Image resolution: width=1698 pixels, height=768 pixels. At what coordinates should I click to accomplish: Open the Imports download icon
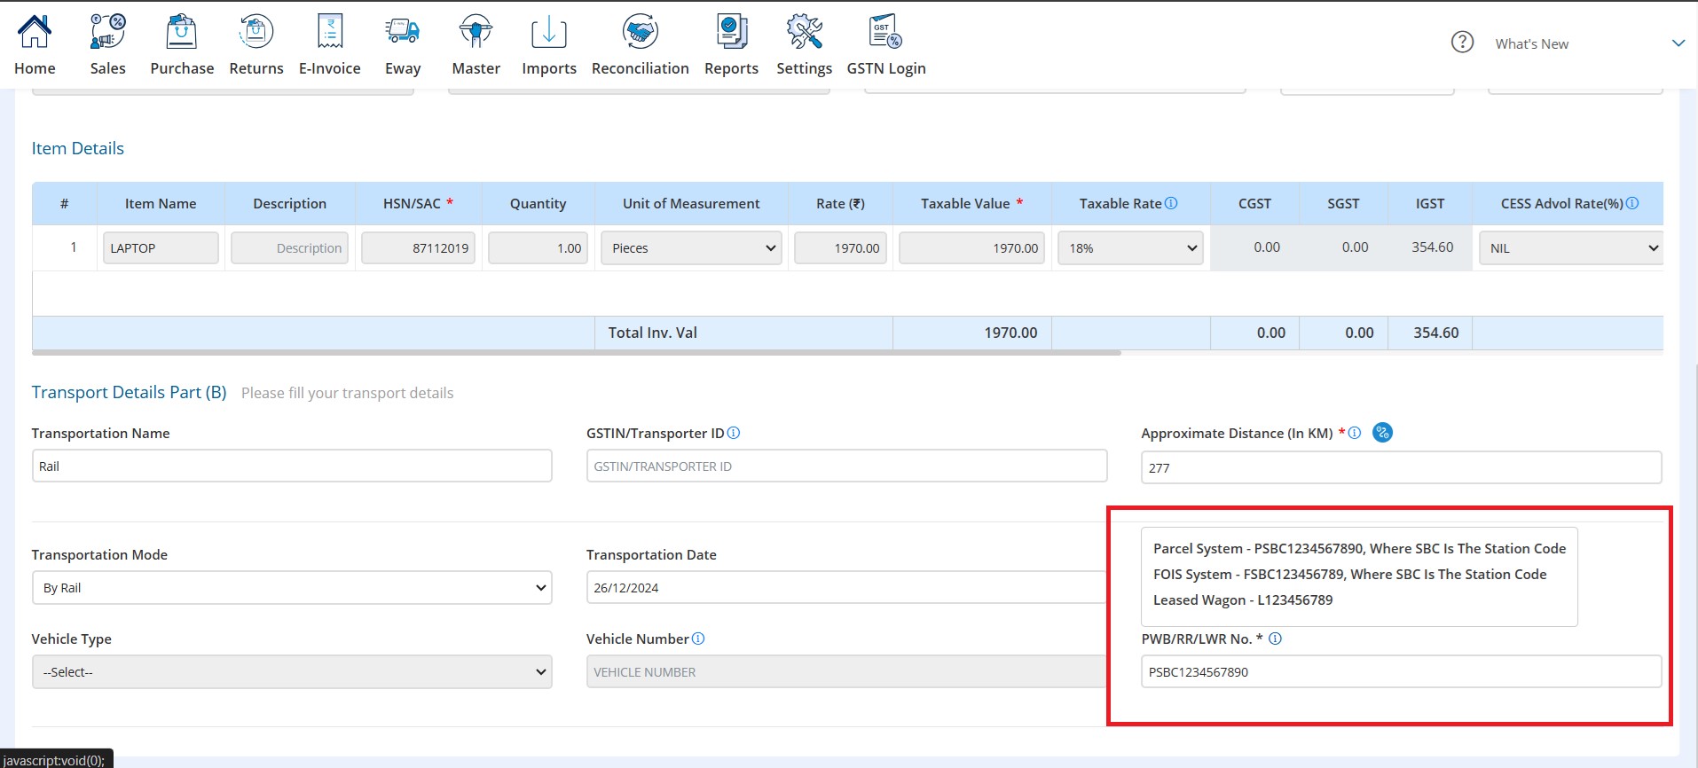click(x=549, y=32)
